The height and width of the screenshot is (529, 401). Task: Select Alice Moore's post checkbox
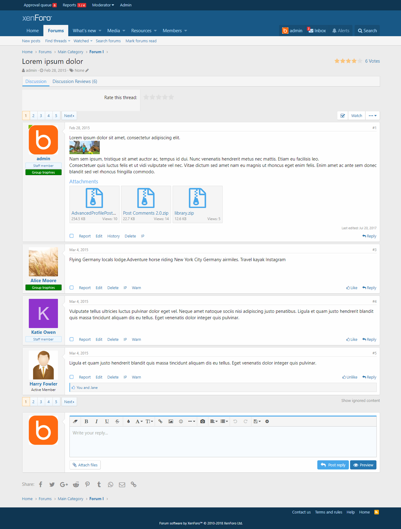tap(72, 288)
